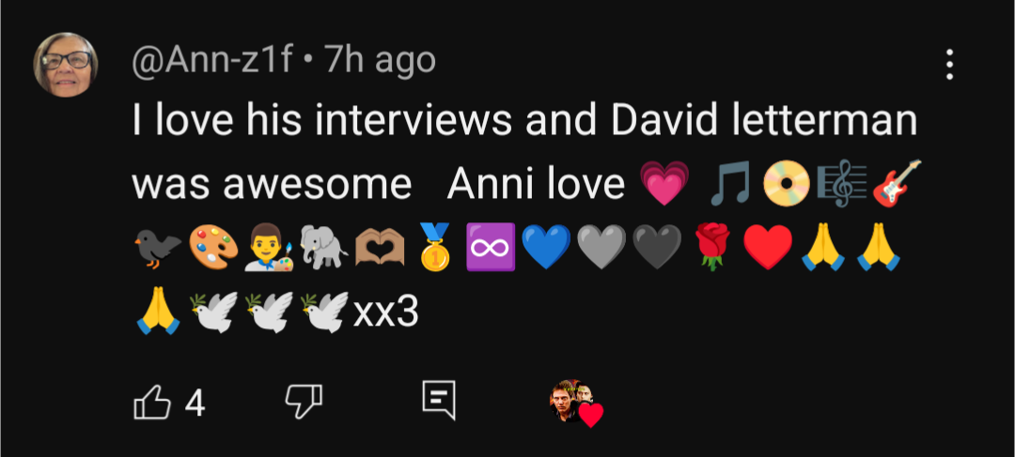This screenshot has height=457, width=1015.
Task: Visit the @Ann-z1f channel link
Action: click(x=213, y=62)
